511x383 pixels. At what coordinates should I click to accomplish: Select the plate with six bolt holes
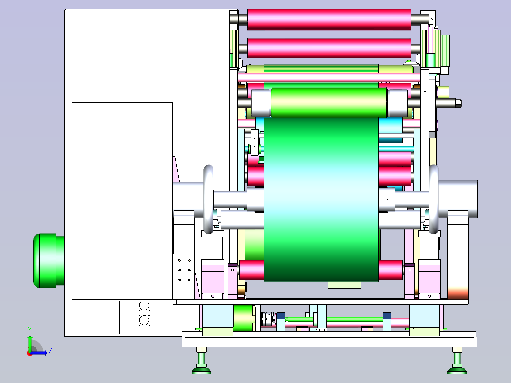coord(184,276)
